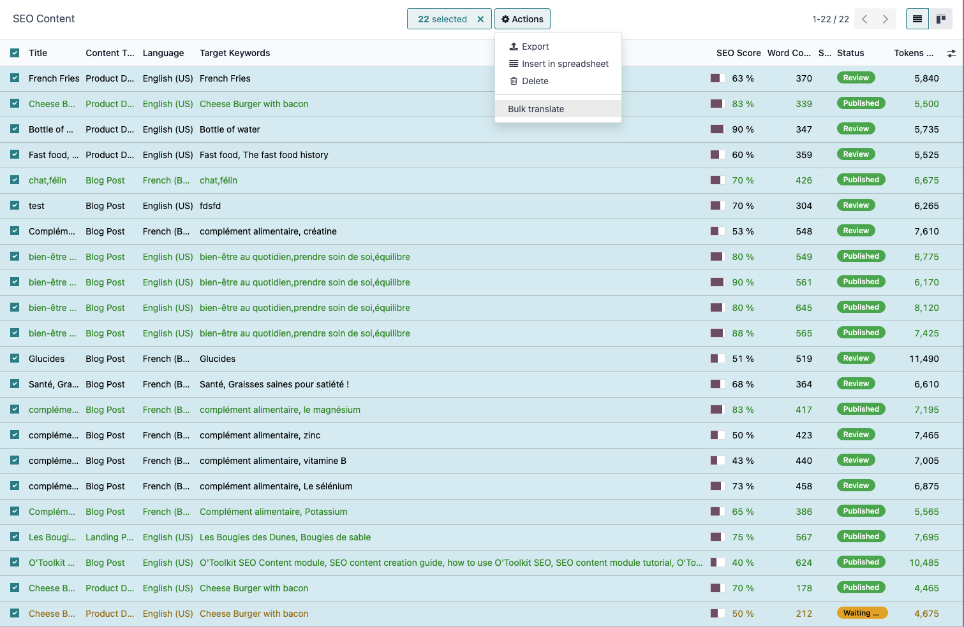Open the O'Toolkit SEO Content blog post
The width and height of the screenshot is (964, 627).
(52, 563)
